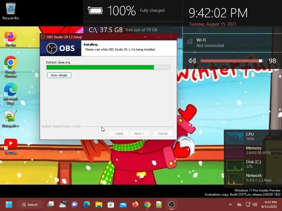Open the Mail app from the taskbar
The image size is (282, 211).
pyautogui.click(x=123, y=204)
